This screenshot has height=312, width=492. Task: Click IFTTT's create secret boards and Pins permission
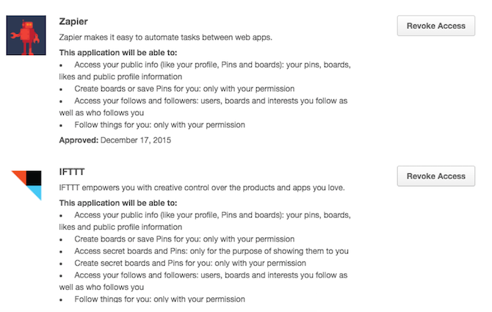pos(190,263)
